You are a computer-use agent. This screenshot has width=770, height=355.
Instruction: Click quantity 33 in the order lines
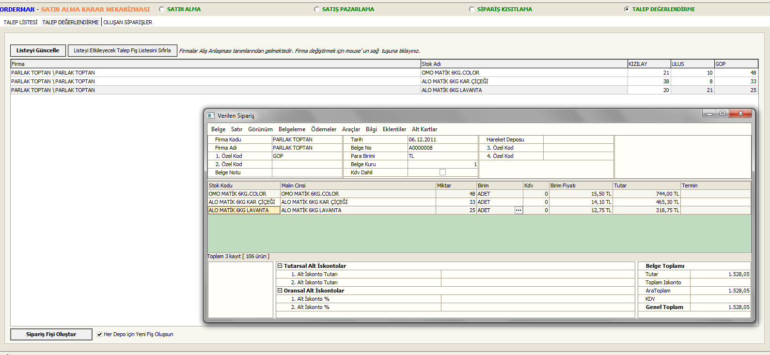[x=456, y=202]
